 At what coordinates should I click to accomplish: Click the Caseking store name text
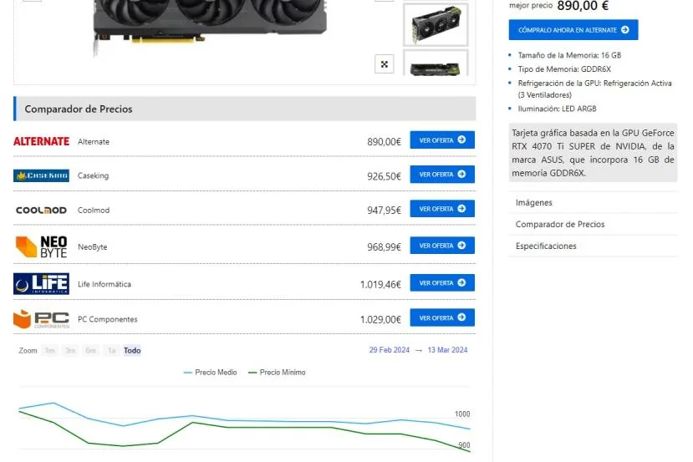click(x=93, y=175)
